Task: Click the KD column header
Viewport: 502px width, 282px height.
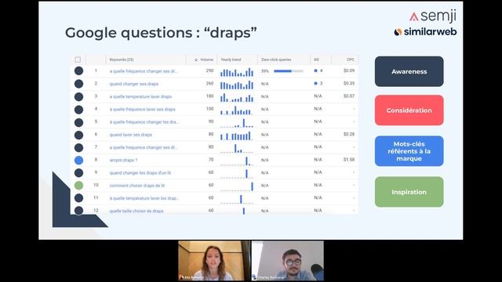Action: (x=316, y=60)
